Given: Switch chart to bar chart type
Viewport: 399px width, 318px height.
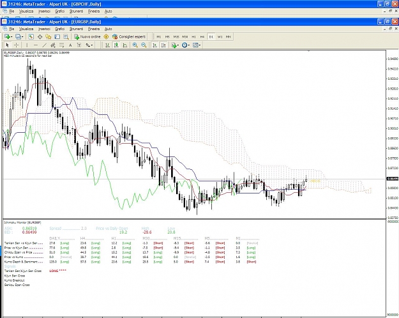Looking at the screenshot, I should tap(107, 45).
